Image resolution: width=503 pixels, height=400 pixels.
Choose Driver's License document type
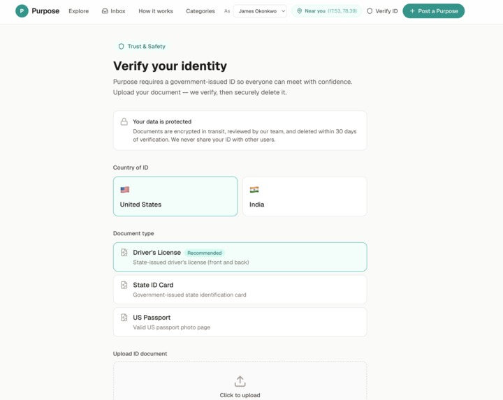[x=240, y=257]
